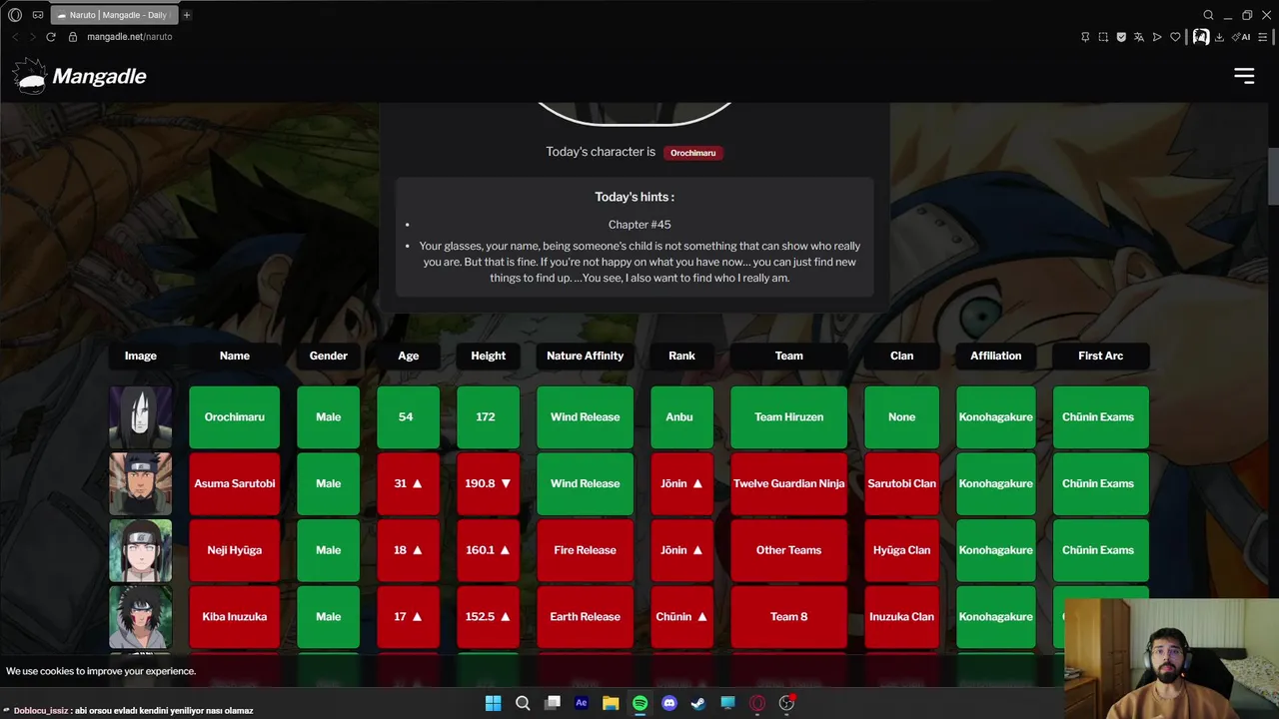Image resolution: width=1279 pixels, height=719 pixels.
Task: Click the Inuzuka Clan cell
Action: [901, 617]
